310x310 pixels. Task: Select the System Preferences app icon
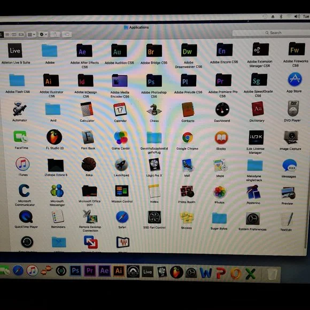pos(253,219)
